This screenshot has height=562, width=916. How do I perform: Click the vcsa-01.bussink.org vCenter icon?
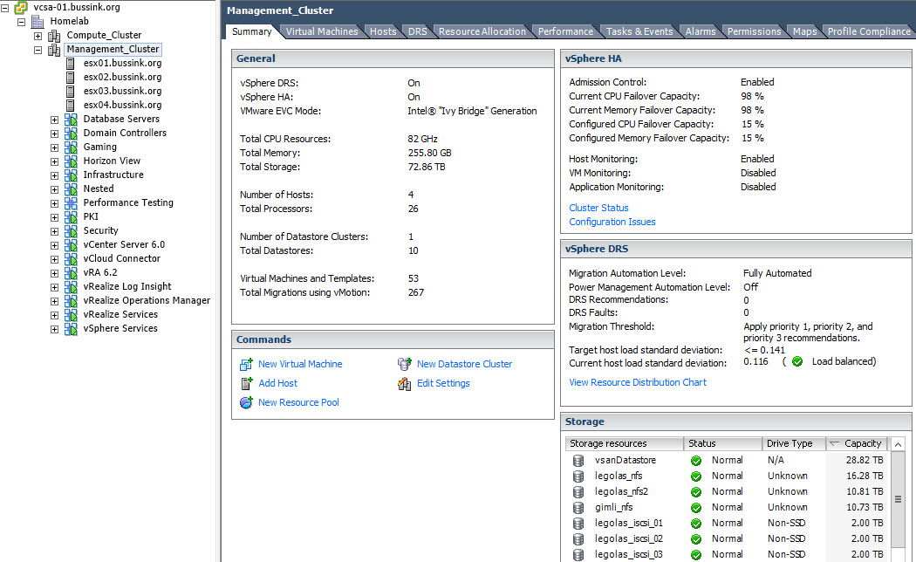click(20, 8)
